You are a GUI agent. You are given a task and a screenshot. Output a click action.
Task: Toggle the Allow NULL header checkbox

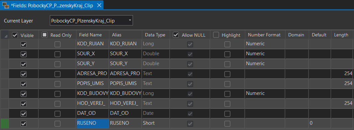coord(176,35)
